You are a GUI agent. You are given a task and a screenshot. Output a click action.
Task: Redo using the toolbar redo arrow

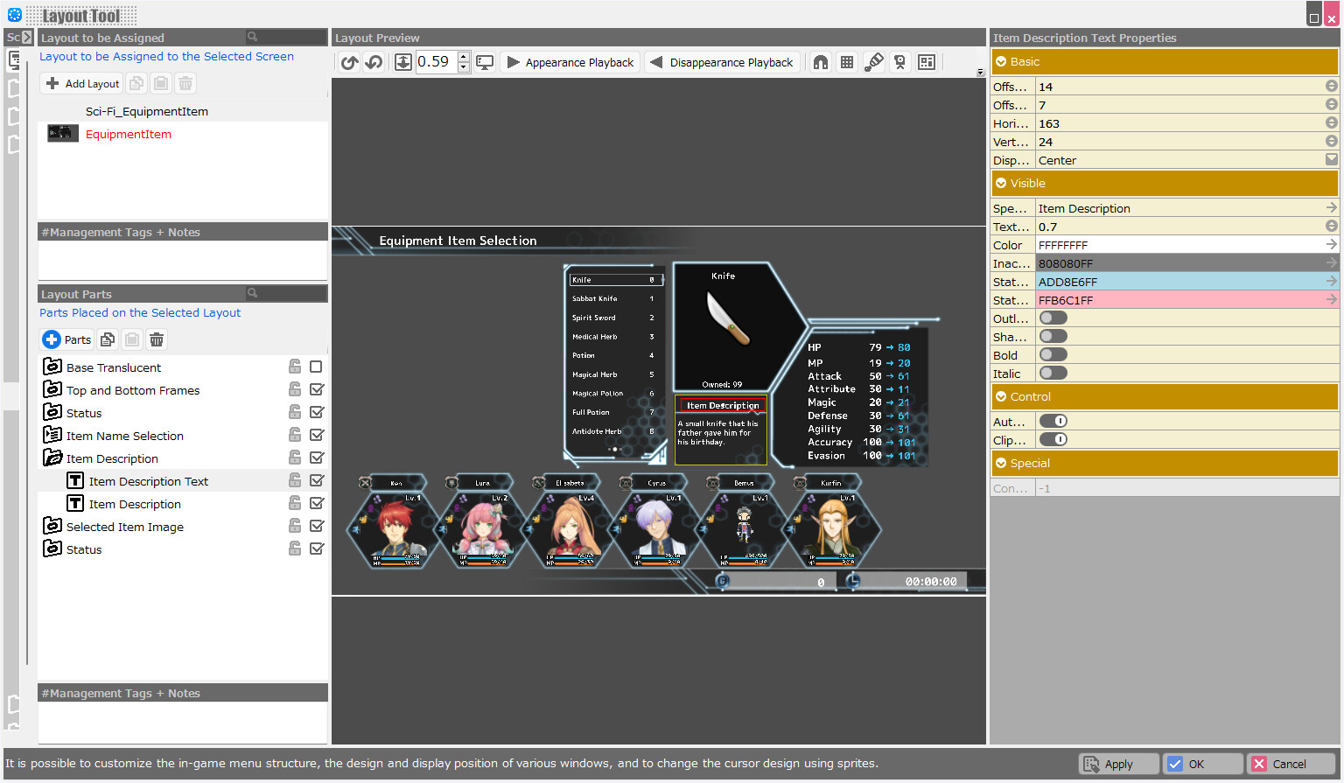(373, 62)
